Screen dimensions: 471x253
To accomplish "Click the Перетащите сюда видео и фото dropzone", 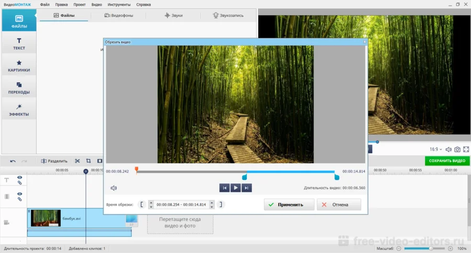I will pos(180,223).
